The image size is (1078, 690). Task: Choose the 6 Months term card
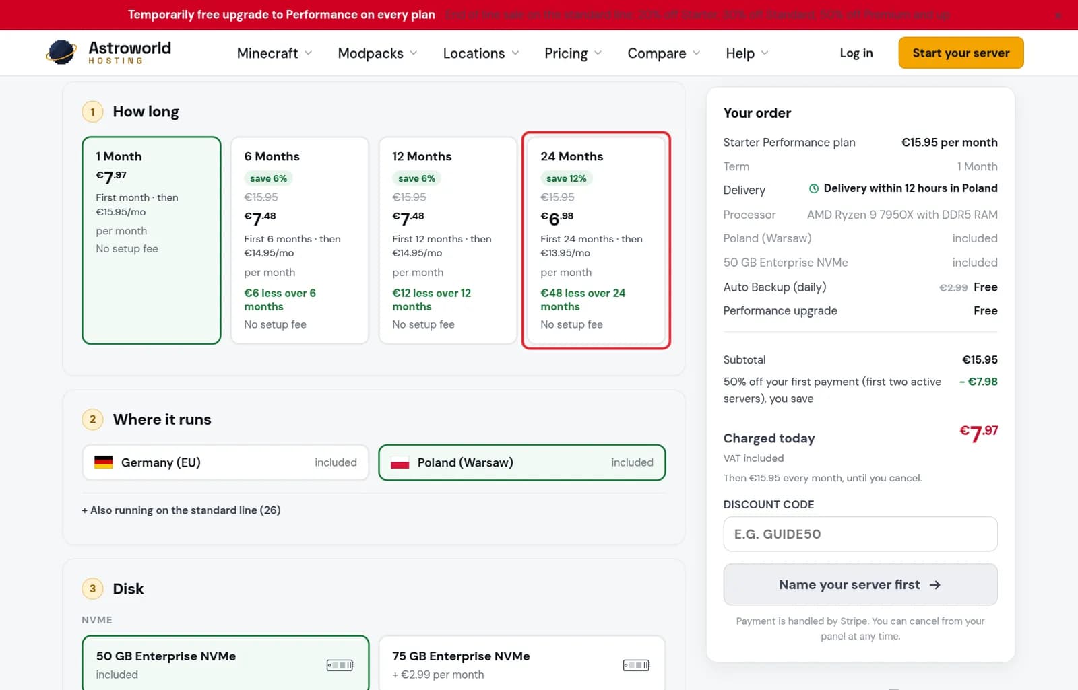click(300, 240)
